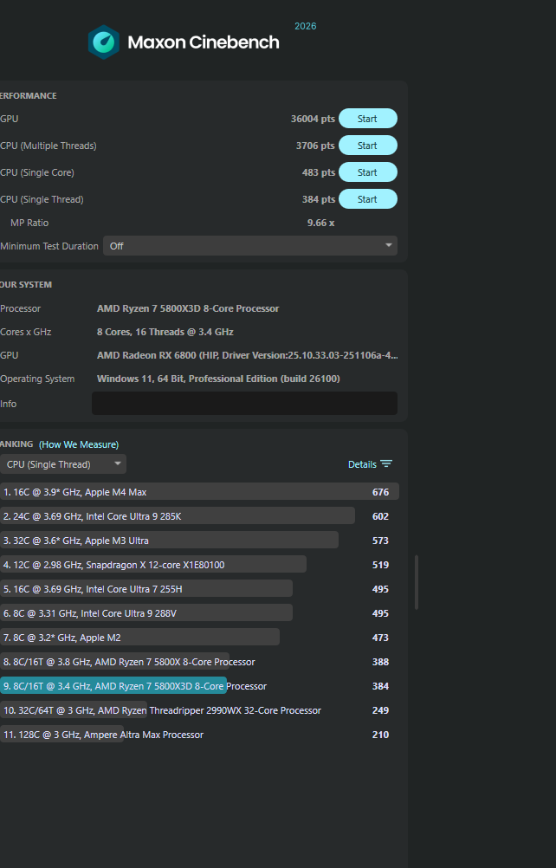Click the 8 Cores, 16 Threads text
This screenshot has height=868, width=556.
pyautogui.click(x=165, y=332)
